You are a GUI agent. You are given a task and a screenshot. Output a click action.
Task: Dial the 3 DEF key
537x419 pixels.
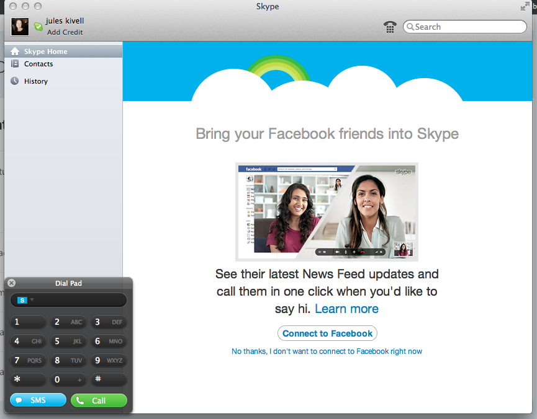[109, 322]
